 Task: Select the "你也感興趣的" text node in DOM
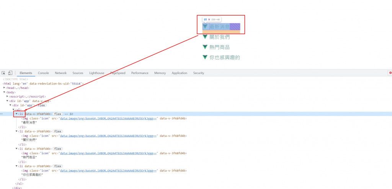click(32, 175)
